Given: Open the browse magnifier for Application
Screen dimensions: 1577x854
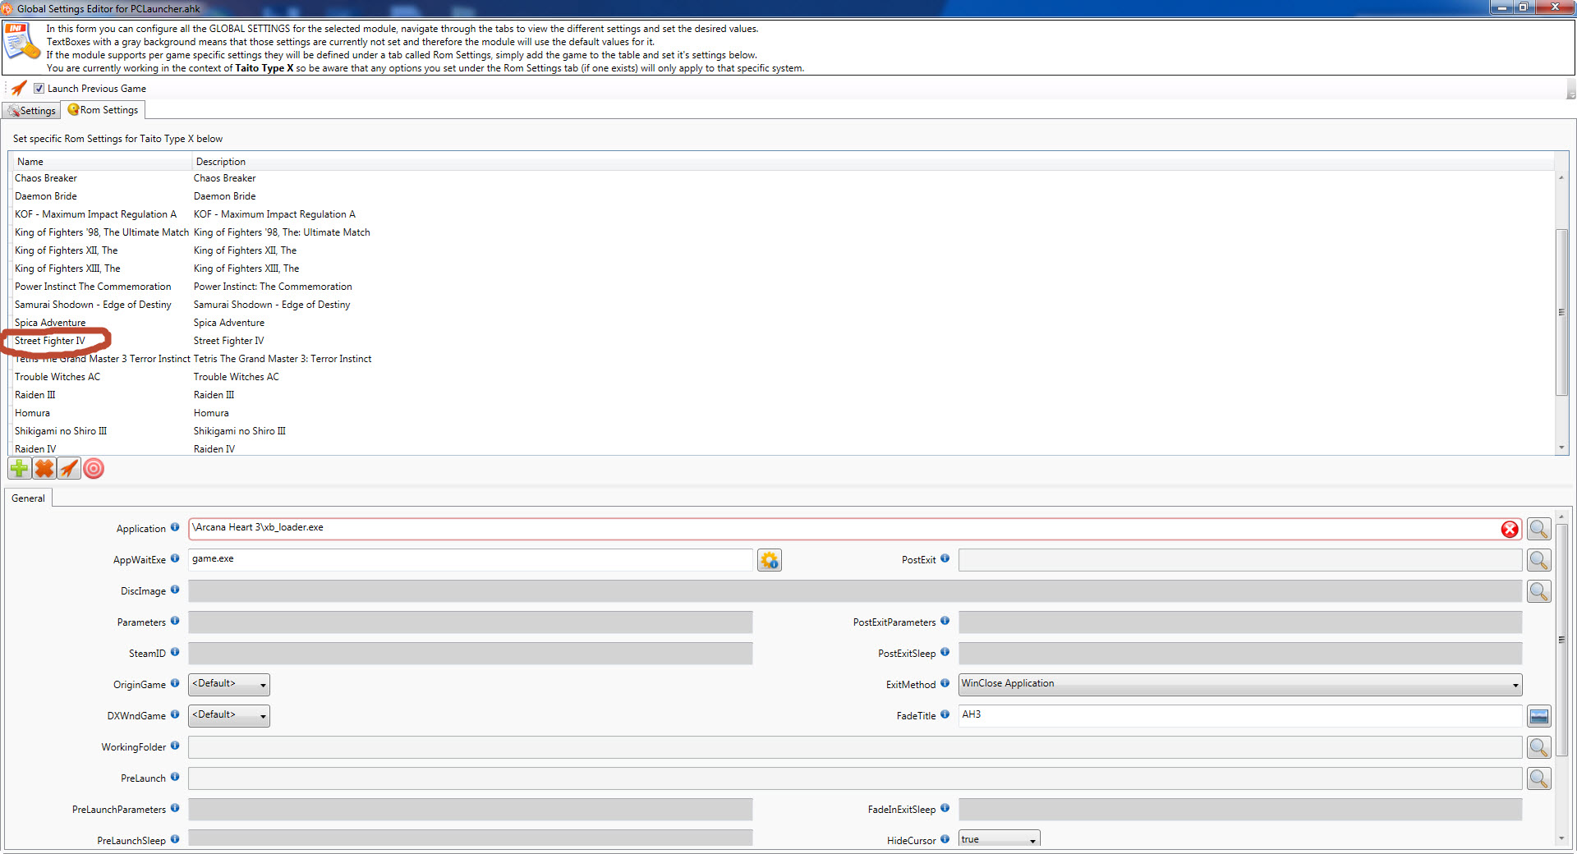Looking at the screenshot, I should pos(1539,529).
